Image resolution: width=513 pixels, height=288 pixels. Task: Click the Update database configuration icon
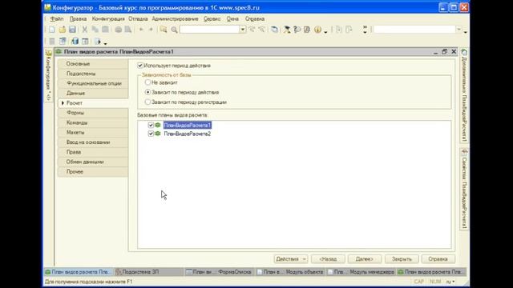(75, 41)
